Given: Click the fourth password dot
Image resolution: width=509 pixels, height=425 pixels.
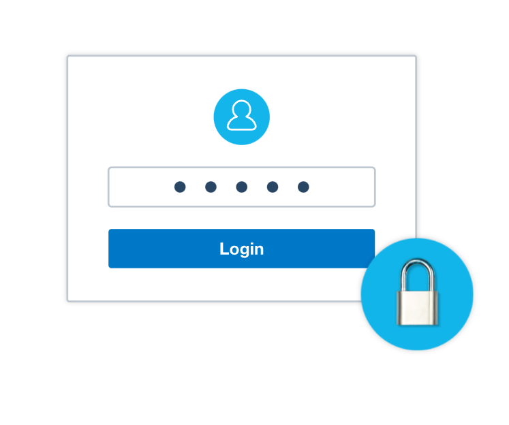Looking at the screenshot, I should [x=273, y=187].
